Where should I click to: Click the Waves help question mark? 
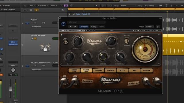pyautogui.click(x=161, y=31)
